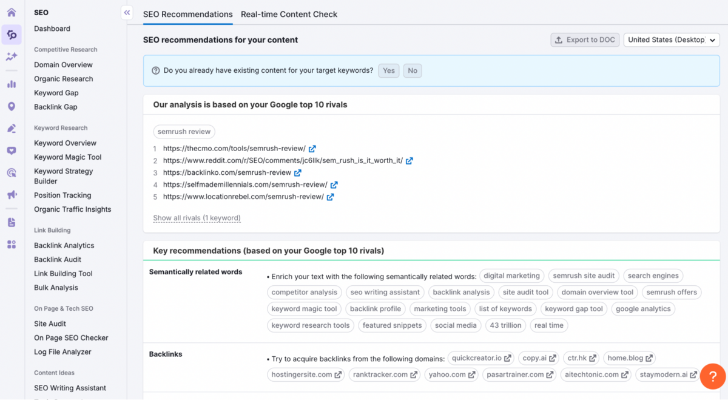Image resolution: width=728 pixels, height=400 pixels.
Task: Click the question mark icon in banner
Action: [156, 70]
